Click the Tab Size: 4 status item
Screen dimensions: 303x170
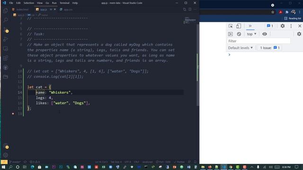tap(116, 162)
